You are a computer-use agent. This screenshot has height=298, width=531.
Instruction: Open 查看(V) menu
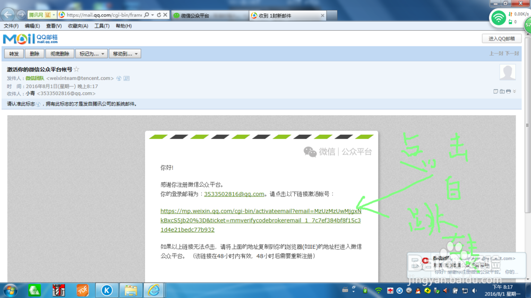pyautogui.click(x=54, y=26)
